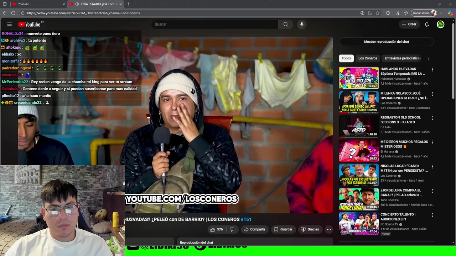
Task: Select the Todos filter chip
Action: 346,58
